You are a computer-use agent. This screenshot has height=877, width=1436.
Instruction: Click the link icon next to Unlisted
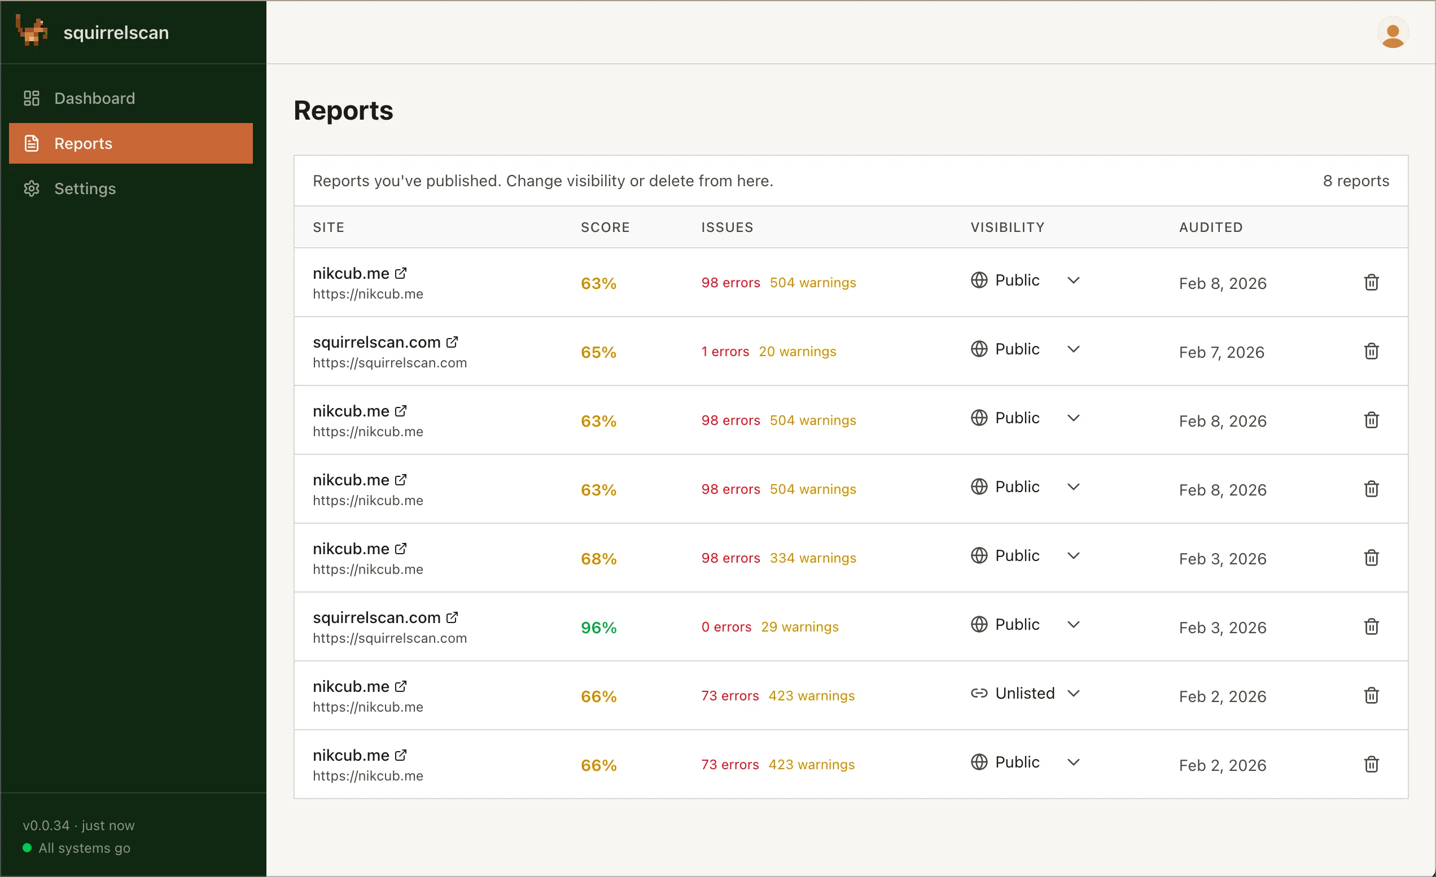[979, 693]
